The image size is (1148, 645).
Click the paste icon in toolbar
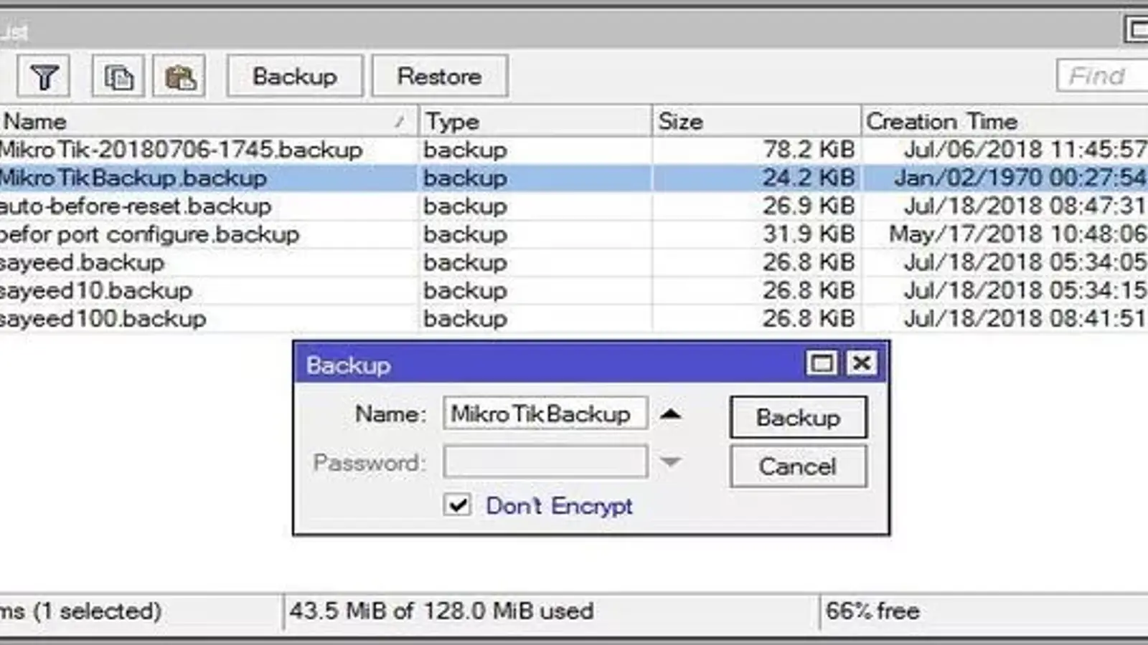(179, 77)
